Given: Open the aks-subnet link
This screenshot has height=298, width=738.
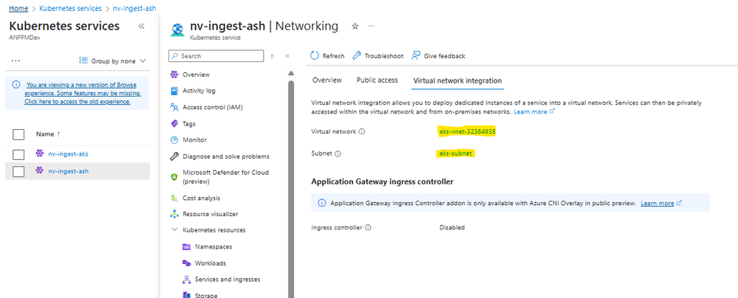Looking at the screenshot, I should (x=455, y=154).
